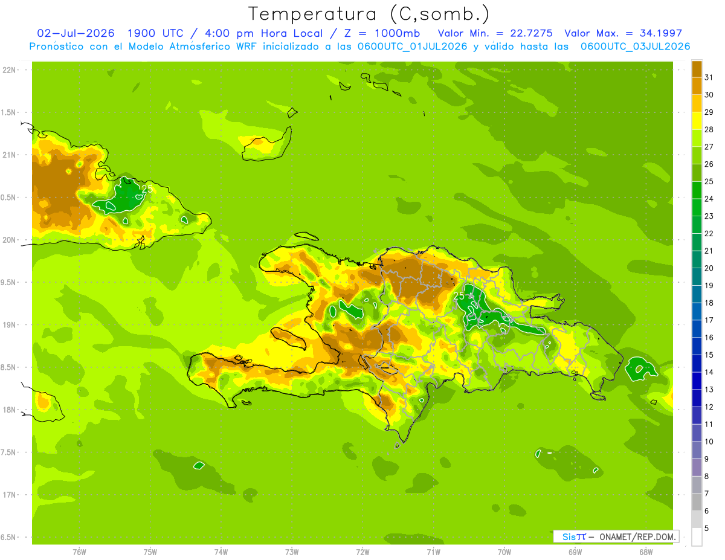725x560 pixels.
Task: Click the legend swatch between 30 and 31
Action: click(697, 86)
